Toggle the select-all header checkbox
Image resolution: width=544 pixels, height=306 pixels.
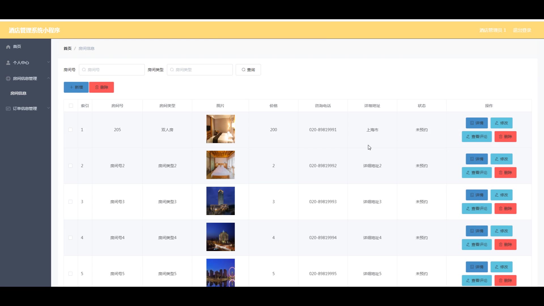pyautogui.click(x=71, y=106)
